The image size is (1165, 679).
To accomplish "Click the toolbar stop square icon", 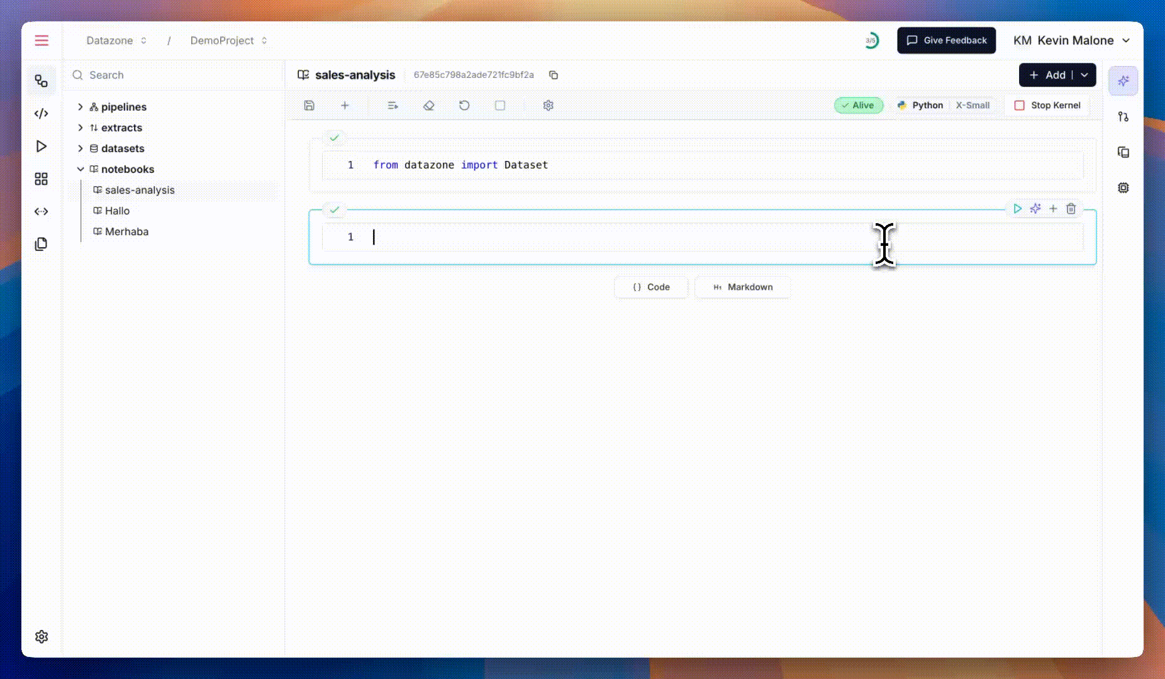I will tap(500, 106).
